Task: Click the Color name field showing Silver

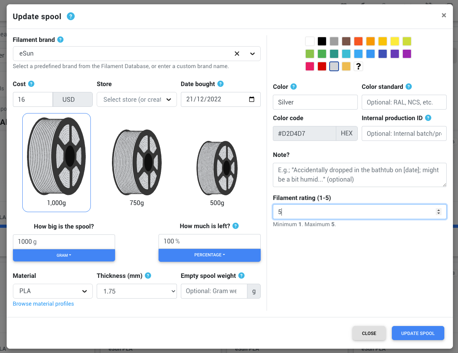Action: [315, 102]
